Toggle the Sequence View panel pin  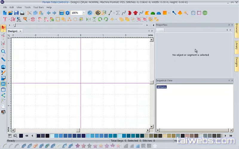229,81
